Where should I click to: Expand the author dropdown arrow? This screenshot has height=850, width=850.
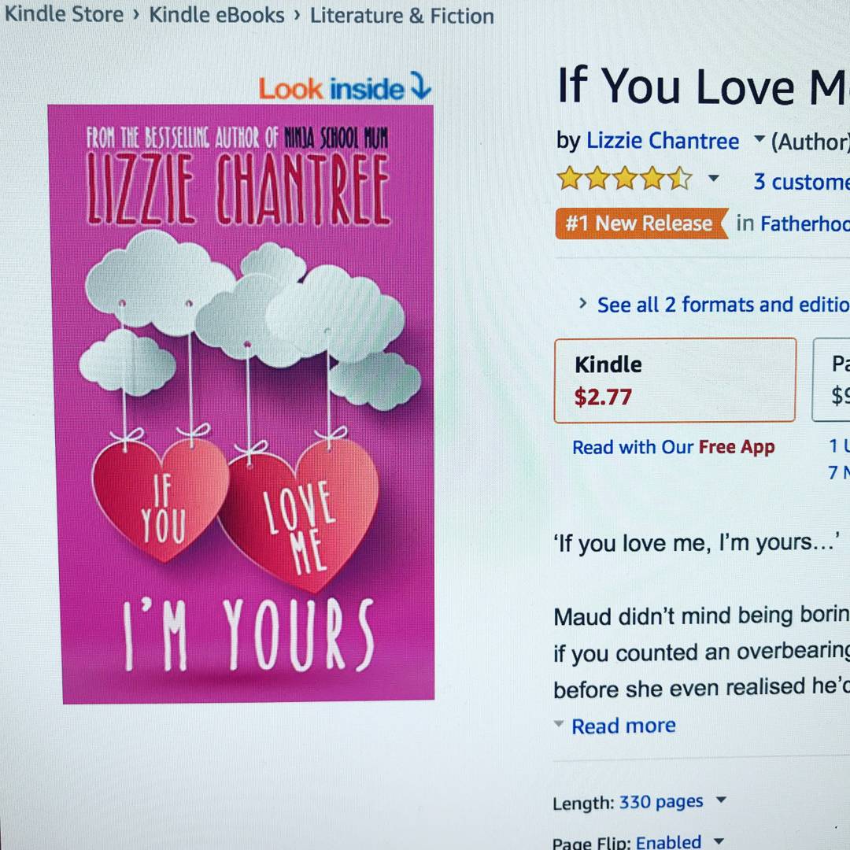(x=760, y=139)
